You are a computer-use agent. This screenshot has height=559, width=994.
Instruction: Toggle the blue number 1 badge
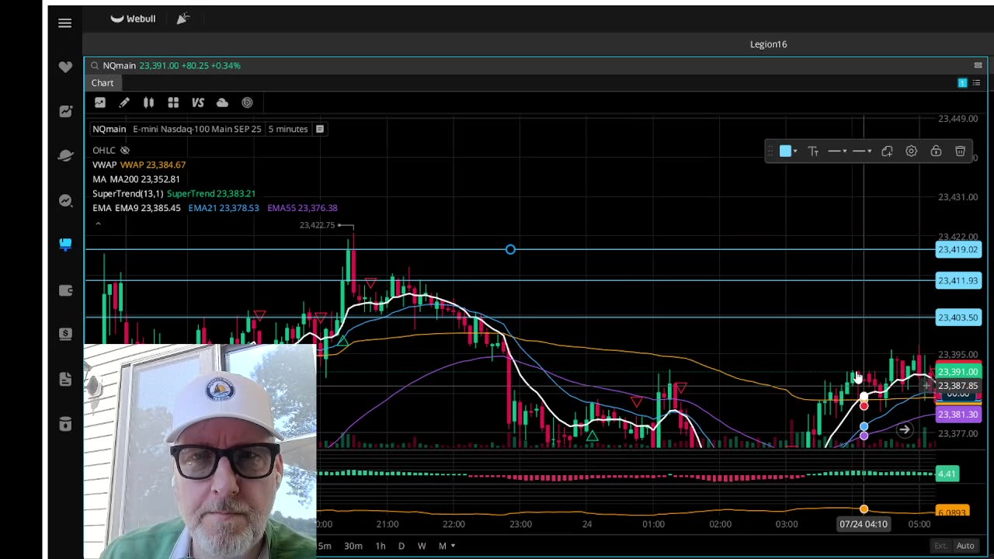pyautogui.click(x=962, y=83)
